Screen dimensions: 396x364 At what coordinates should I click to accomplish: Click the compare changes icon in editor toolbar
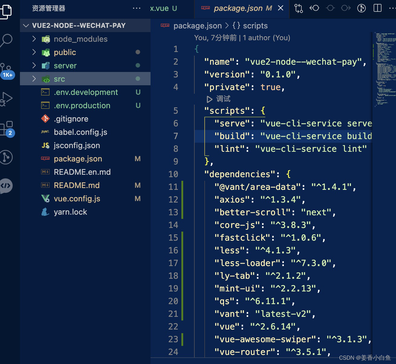(x=299, y=8)
